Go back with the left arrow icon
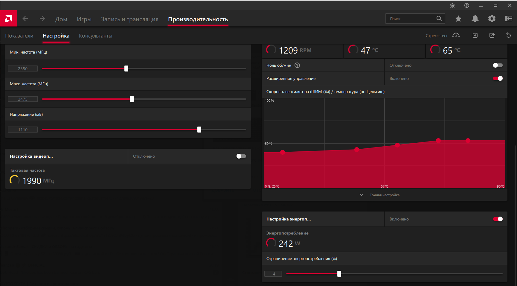This screenshot has width=517, height=286. pyautogui.click(x=25, y=19)
